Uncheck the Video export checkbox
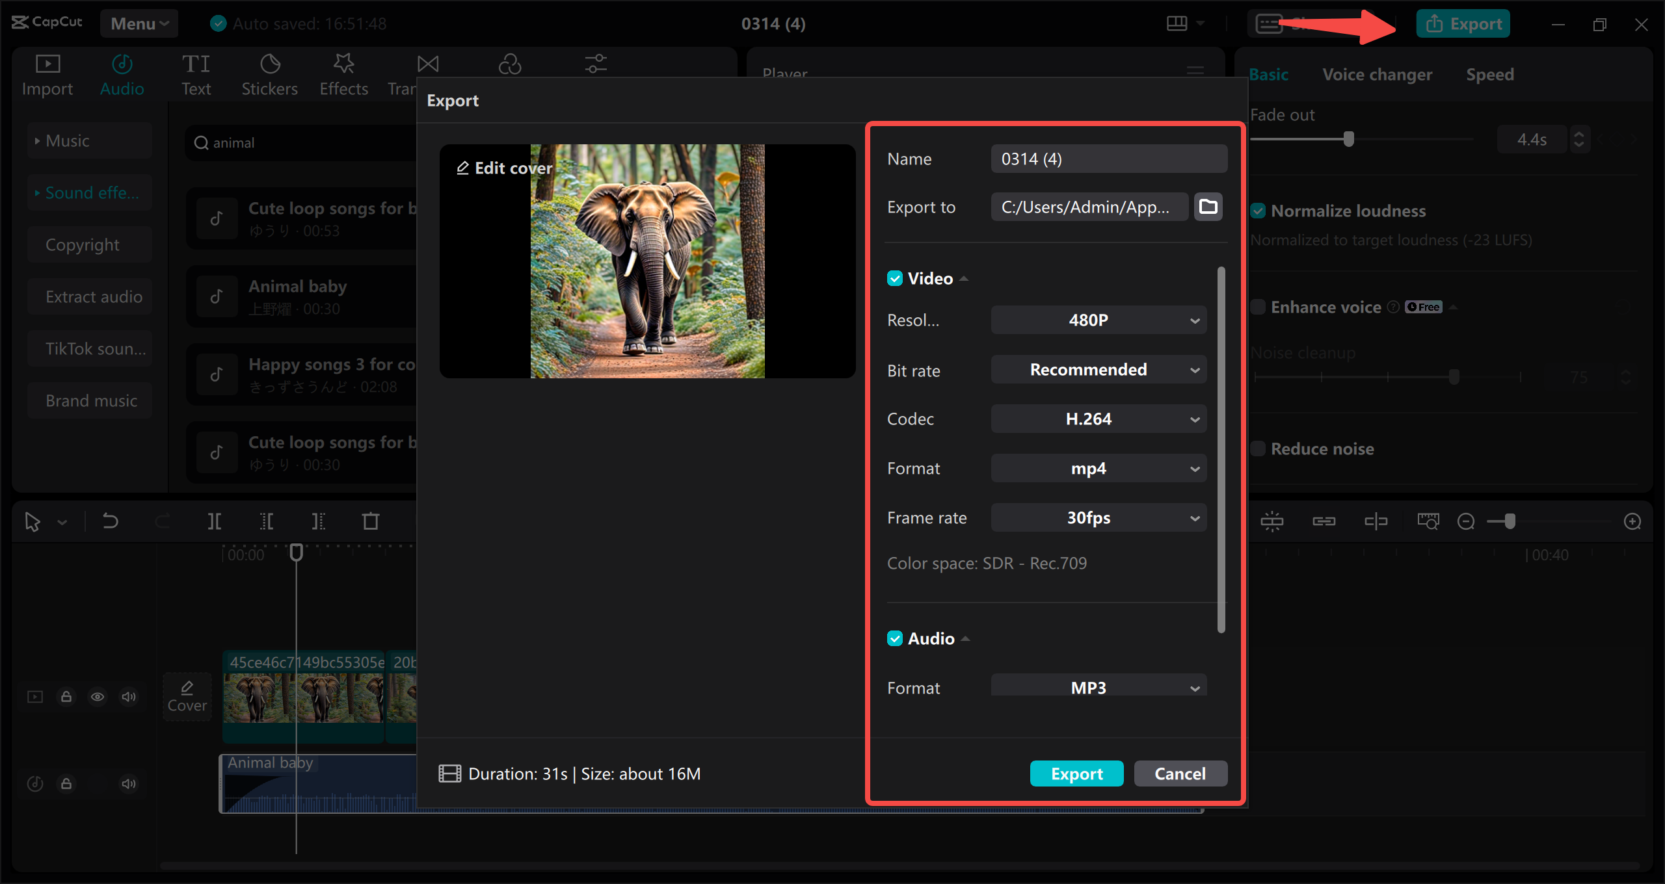This screenshot has height=884, width=1665. pos(896,278)
